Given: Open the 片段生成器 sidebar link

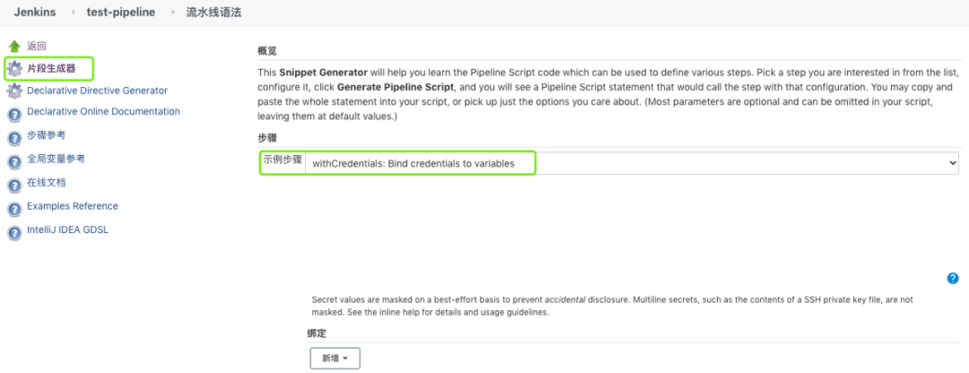Looking at the screenshot, I should (51, 68).
